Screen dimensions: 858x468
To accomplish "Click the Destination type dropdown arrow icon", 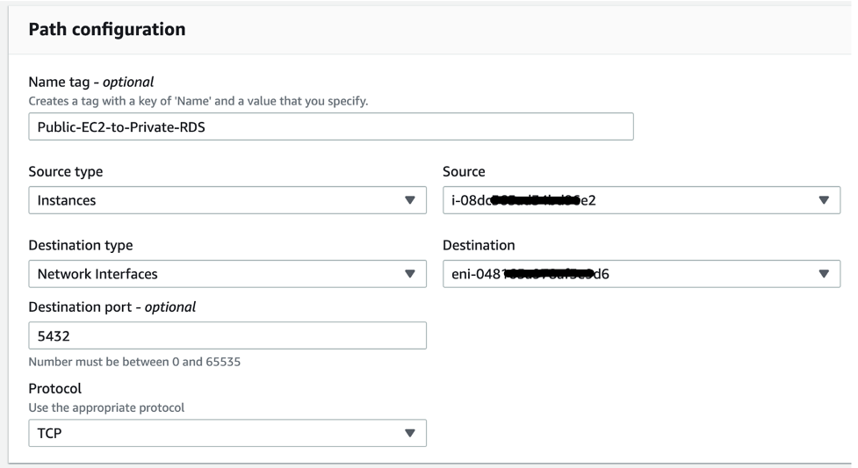I will click(409, 274).
